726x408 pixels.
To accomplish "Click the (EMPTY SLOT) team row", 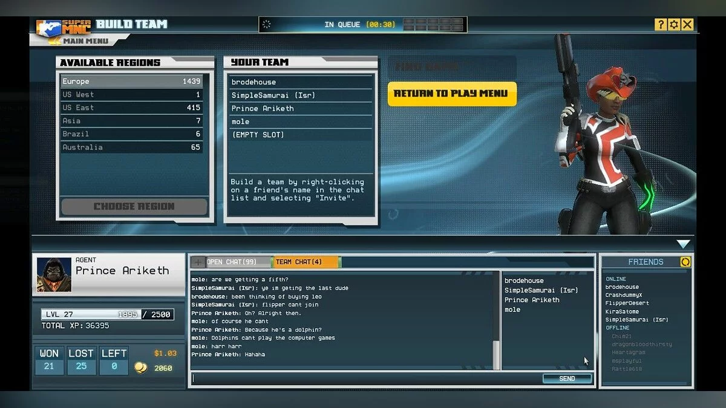I will pyautogui.click(x=301, y=135).
